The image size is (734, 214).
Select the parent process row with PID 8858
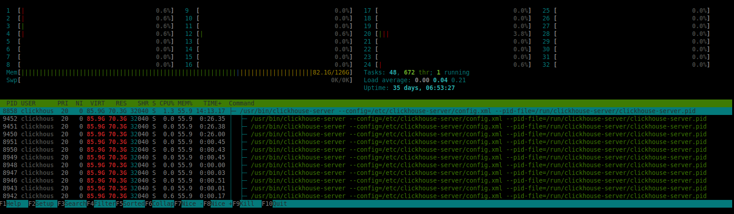[x=367, y=111]
